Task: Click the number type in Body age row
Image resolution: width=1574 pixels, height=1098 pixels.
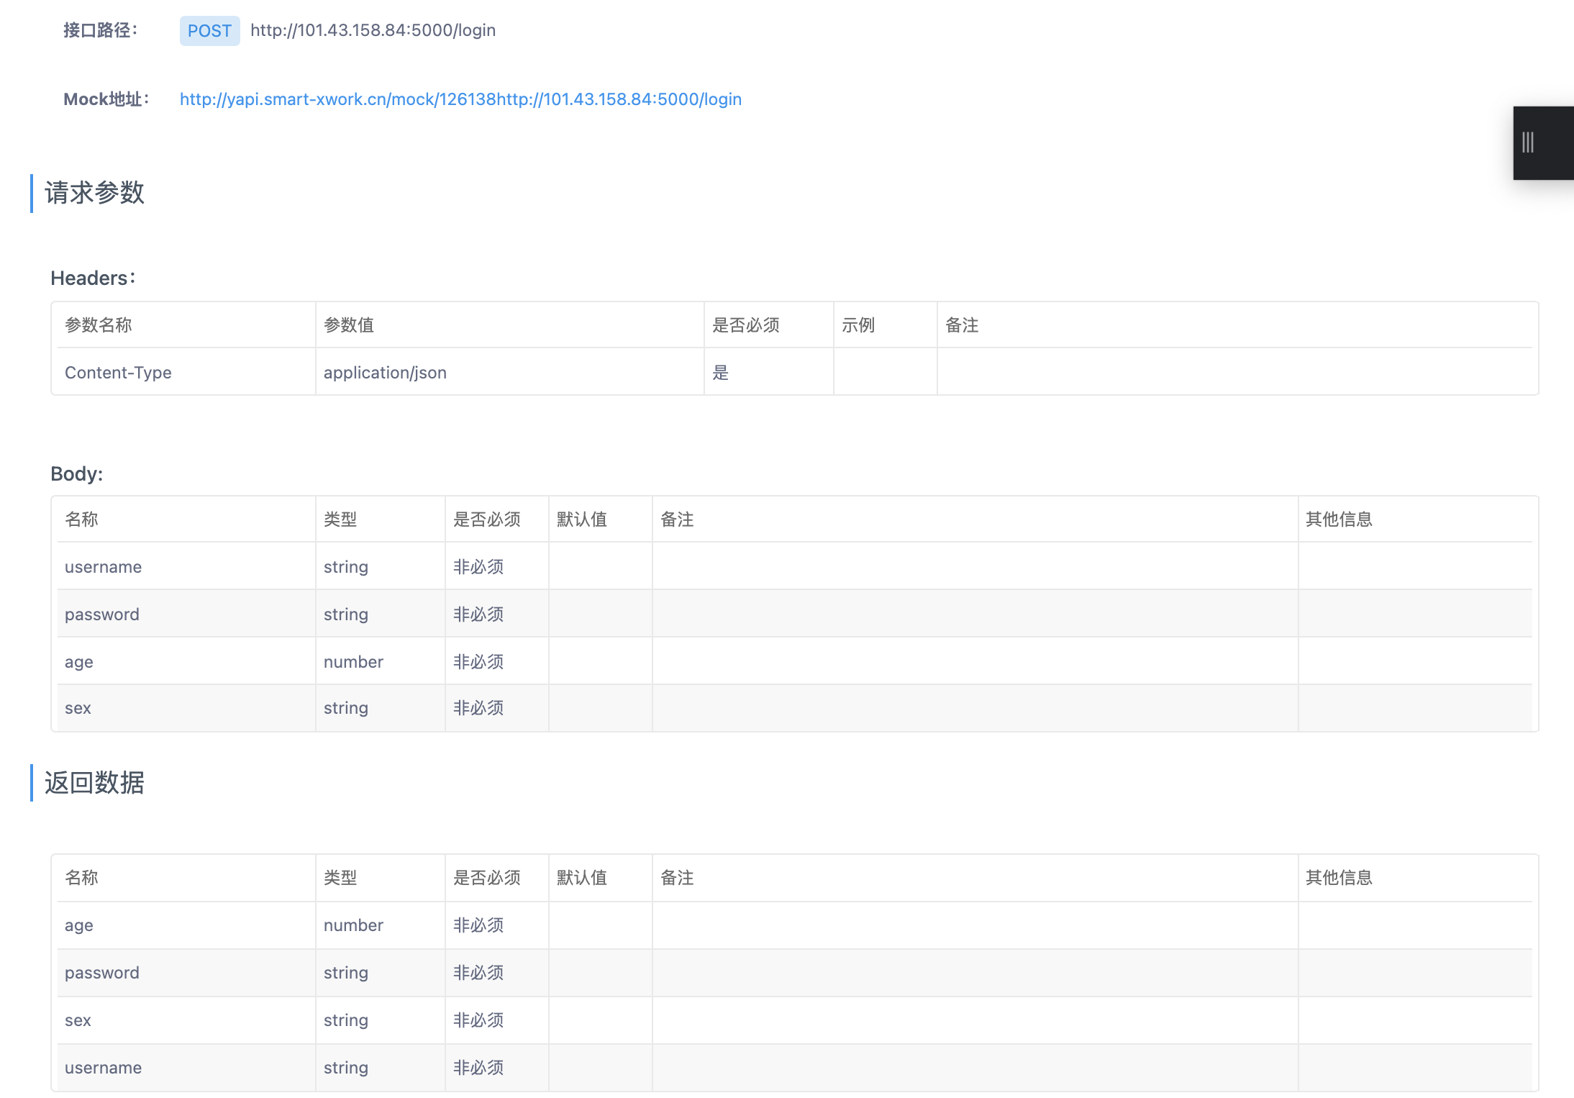Action: [x=353, y=662]
